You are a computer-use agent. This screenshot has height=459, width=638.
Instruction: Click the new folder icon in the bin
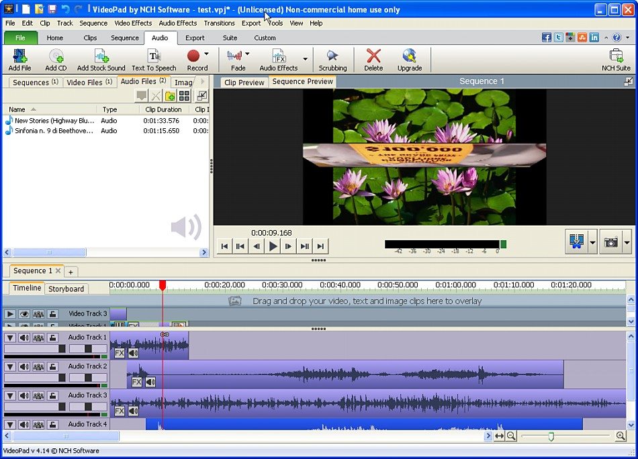tap(171, 96)
